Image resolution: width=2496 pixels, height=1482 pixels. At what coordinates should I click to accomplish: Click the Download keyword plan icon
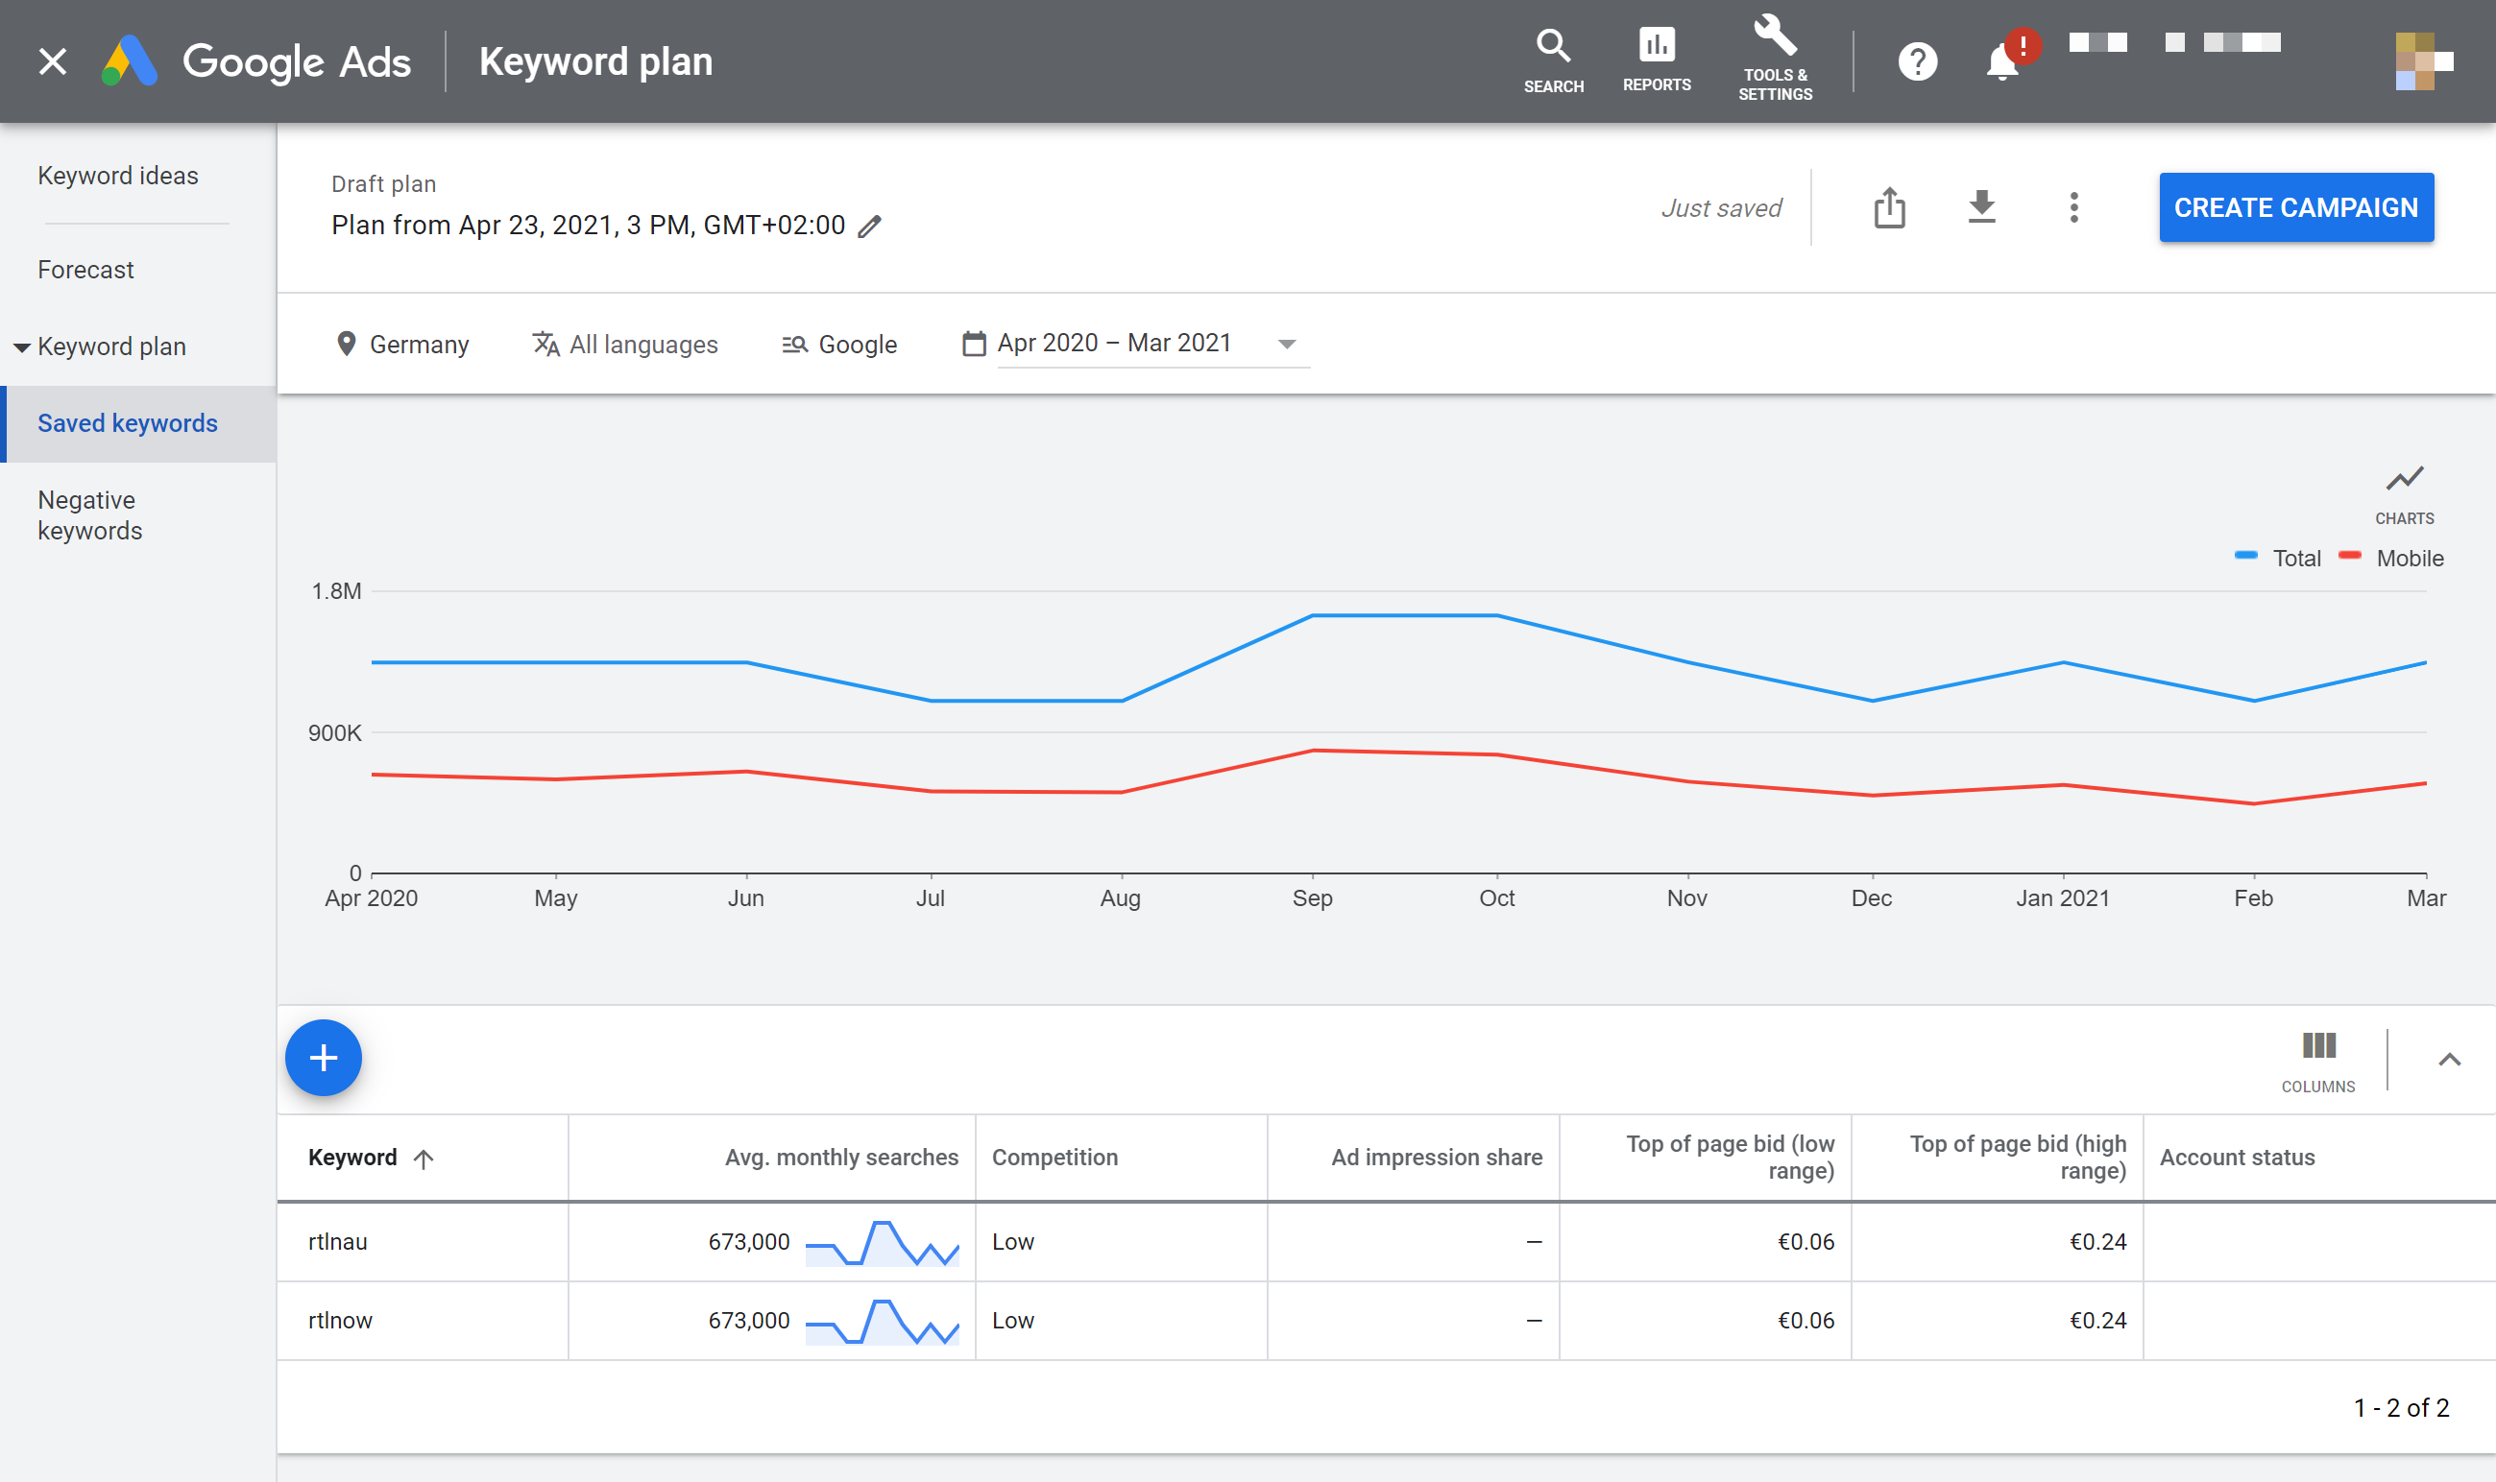(x=1982, y=206)
